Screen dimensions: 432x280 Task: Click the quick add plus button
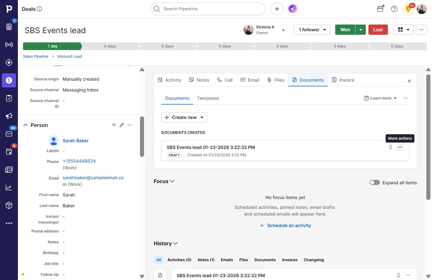point(277,9)
